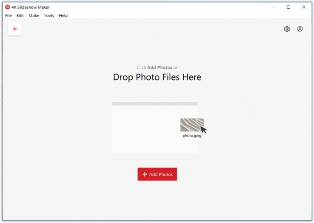The width and height of the screenshot is (314, 223).
Task: Open the Edit menu
Action: click(20, 15)
